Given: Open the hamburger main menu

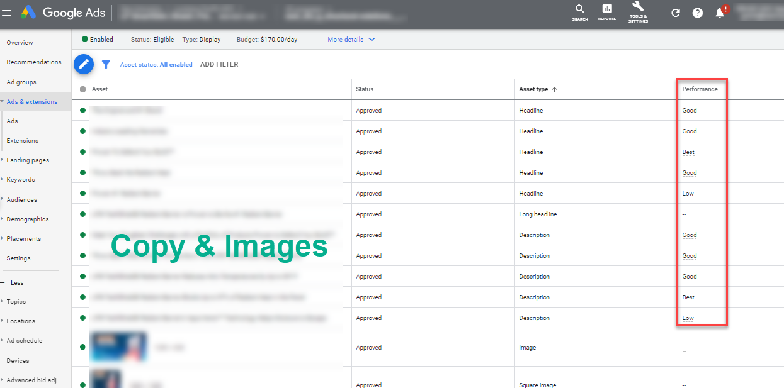Looking at the screenshot, I should pyautogui.click(x=7, y=13).
